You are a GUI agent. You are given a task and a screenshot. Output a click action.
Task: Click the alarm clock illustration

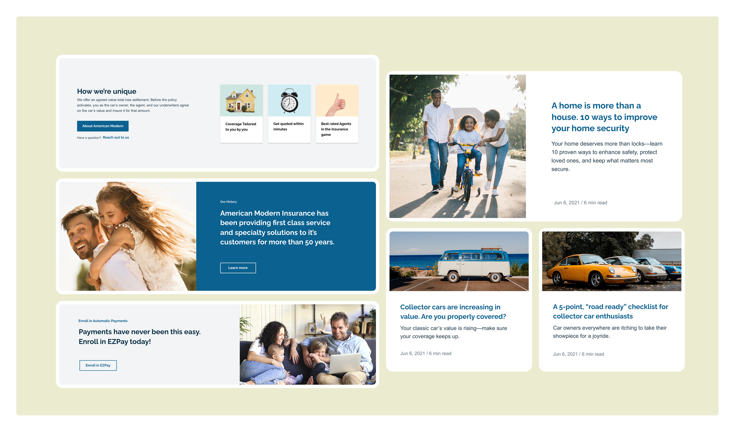[289, 101]
